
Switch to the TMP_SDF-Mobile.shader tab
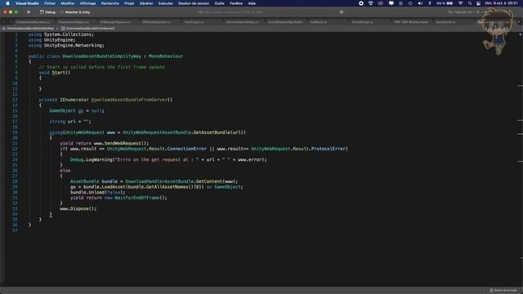tap(410, 22)
